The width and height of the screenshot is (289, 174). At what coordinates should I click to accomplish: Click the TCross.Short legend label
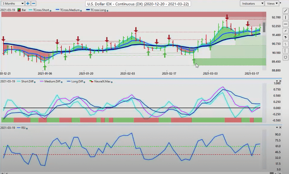coord(41,10)
